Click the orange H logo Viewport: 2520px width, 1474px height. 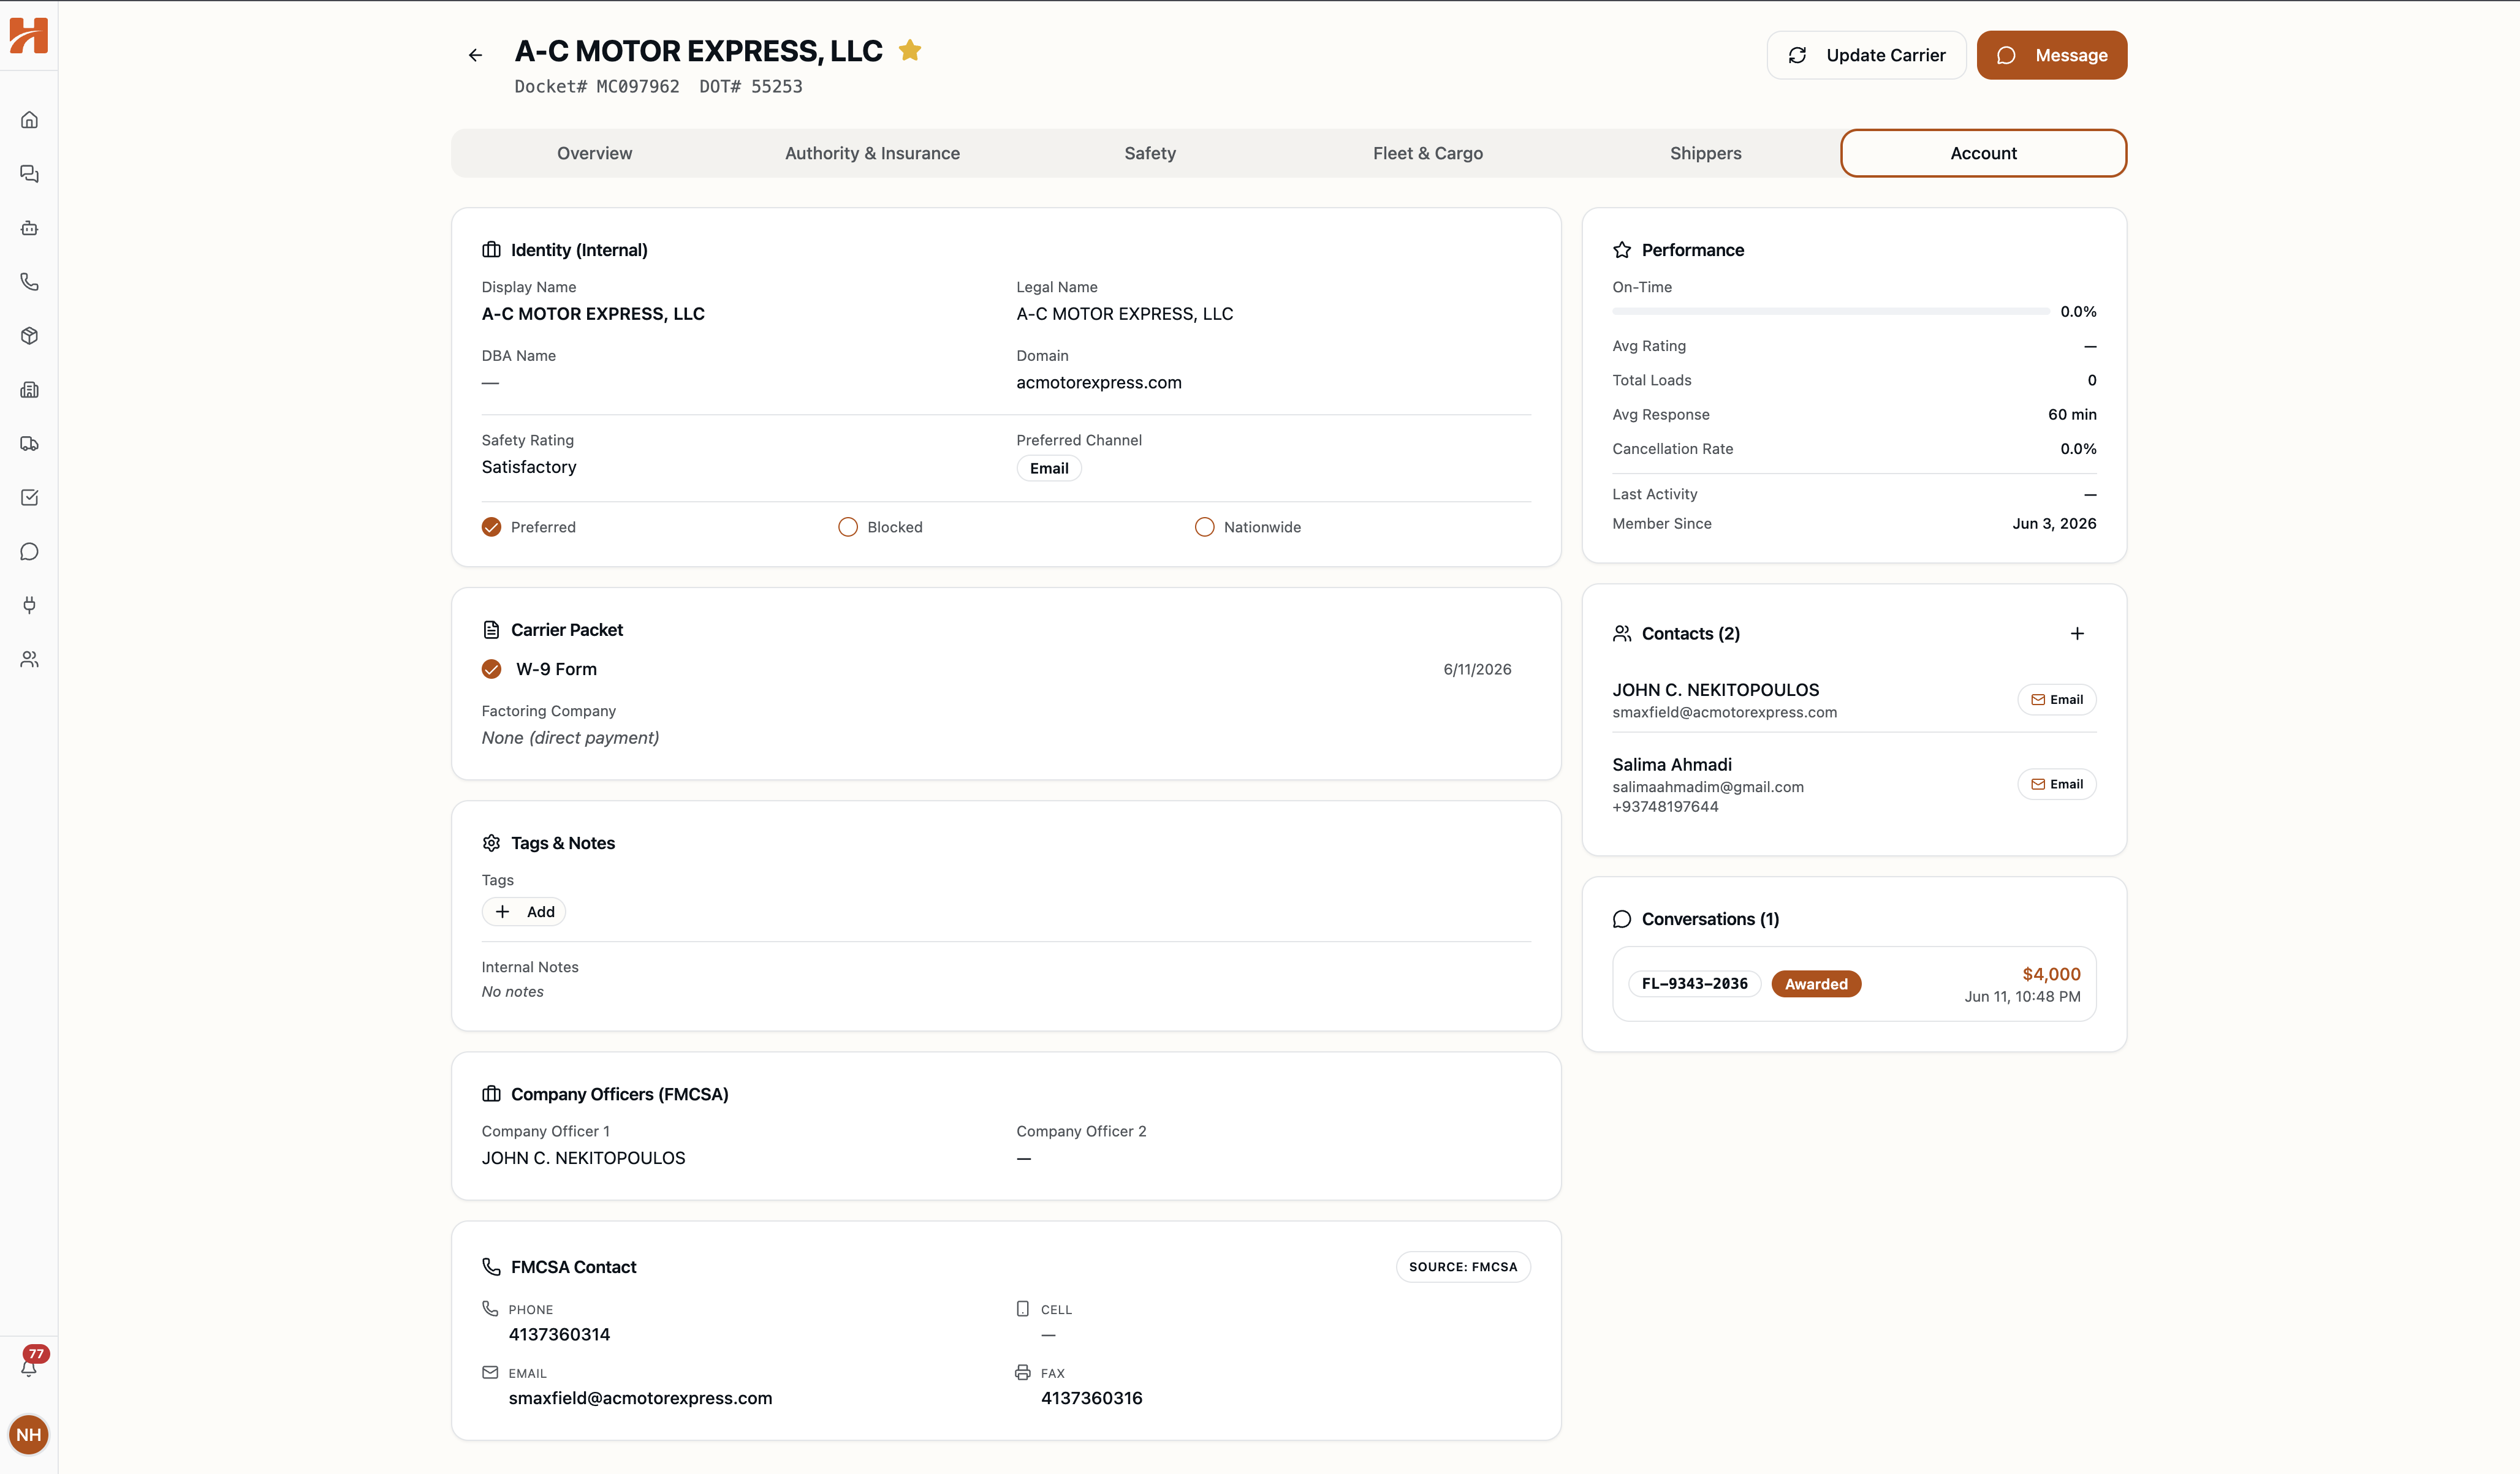(29, 36)
